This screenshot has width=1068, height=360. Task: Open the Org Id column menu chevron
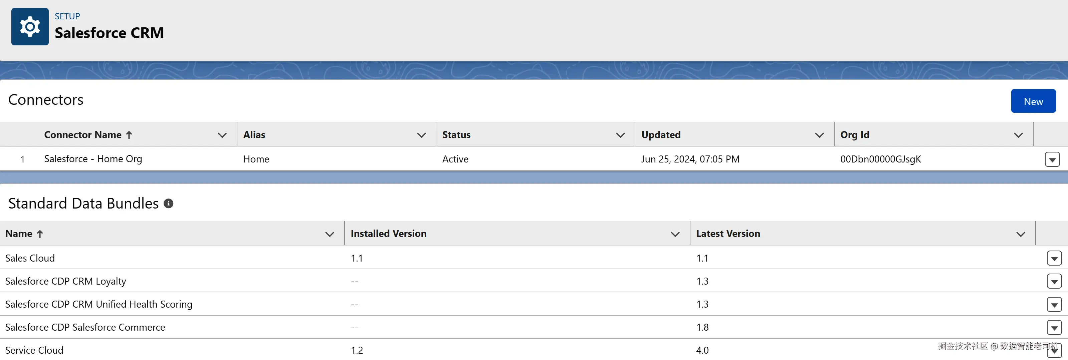pos(1018,135)
